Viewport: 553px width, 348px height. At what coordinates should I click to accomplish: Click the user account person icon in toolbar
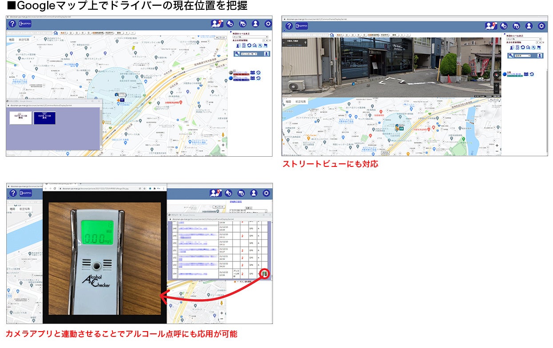pos(255,24)
